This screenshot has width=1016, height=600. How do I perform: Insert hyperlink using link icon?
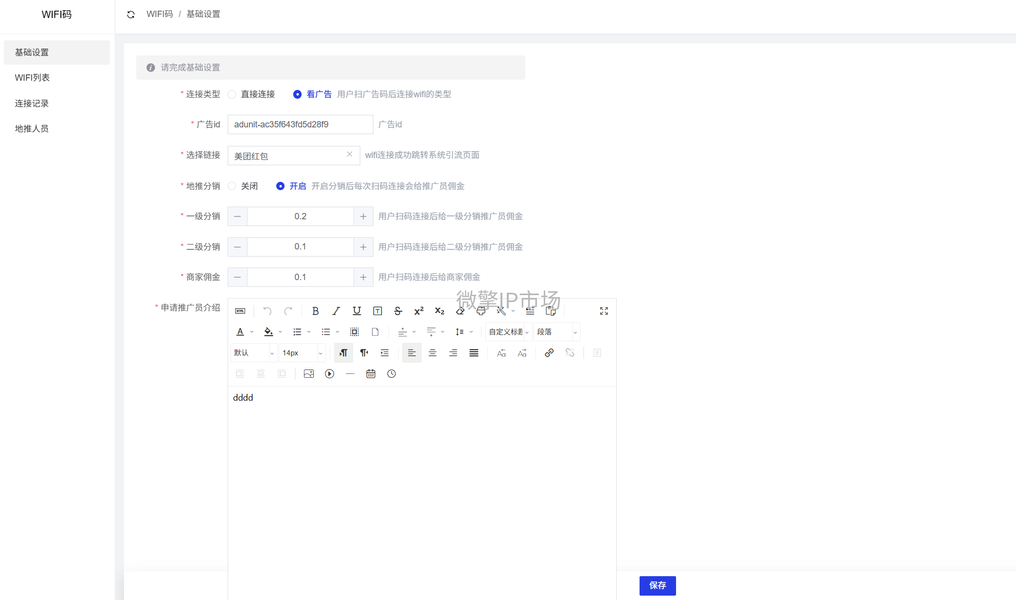click(549, 353)
